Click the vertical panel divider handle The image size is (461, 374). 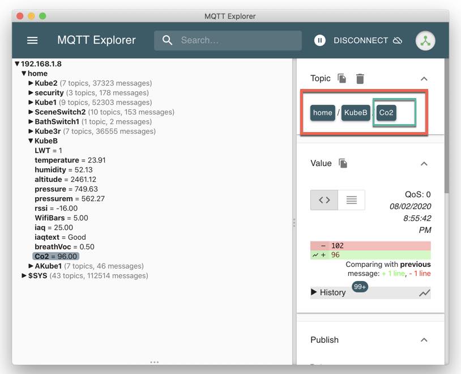pyautogui.click(x=294, y=223)
